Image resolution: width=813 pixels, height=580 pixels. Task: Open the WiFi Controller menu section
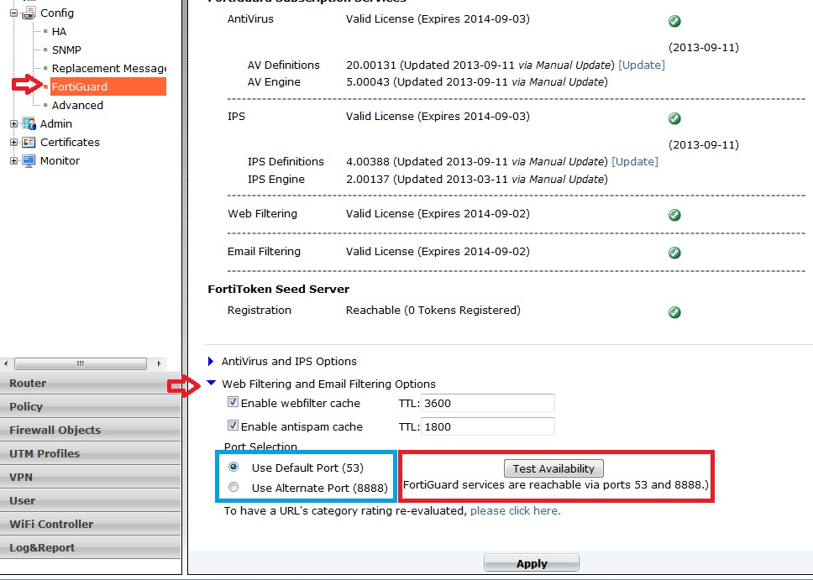(x=90, y=524)
